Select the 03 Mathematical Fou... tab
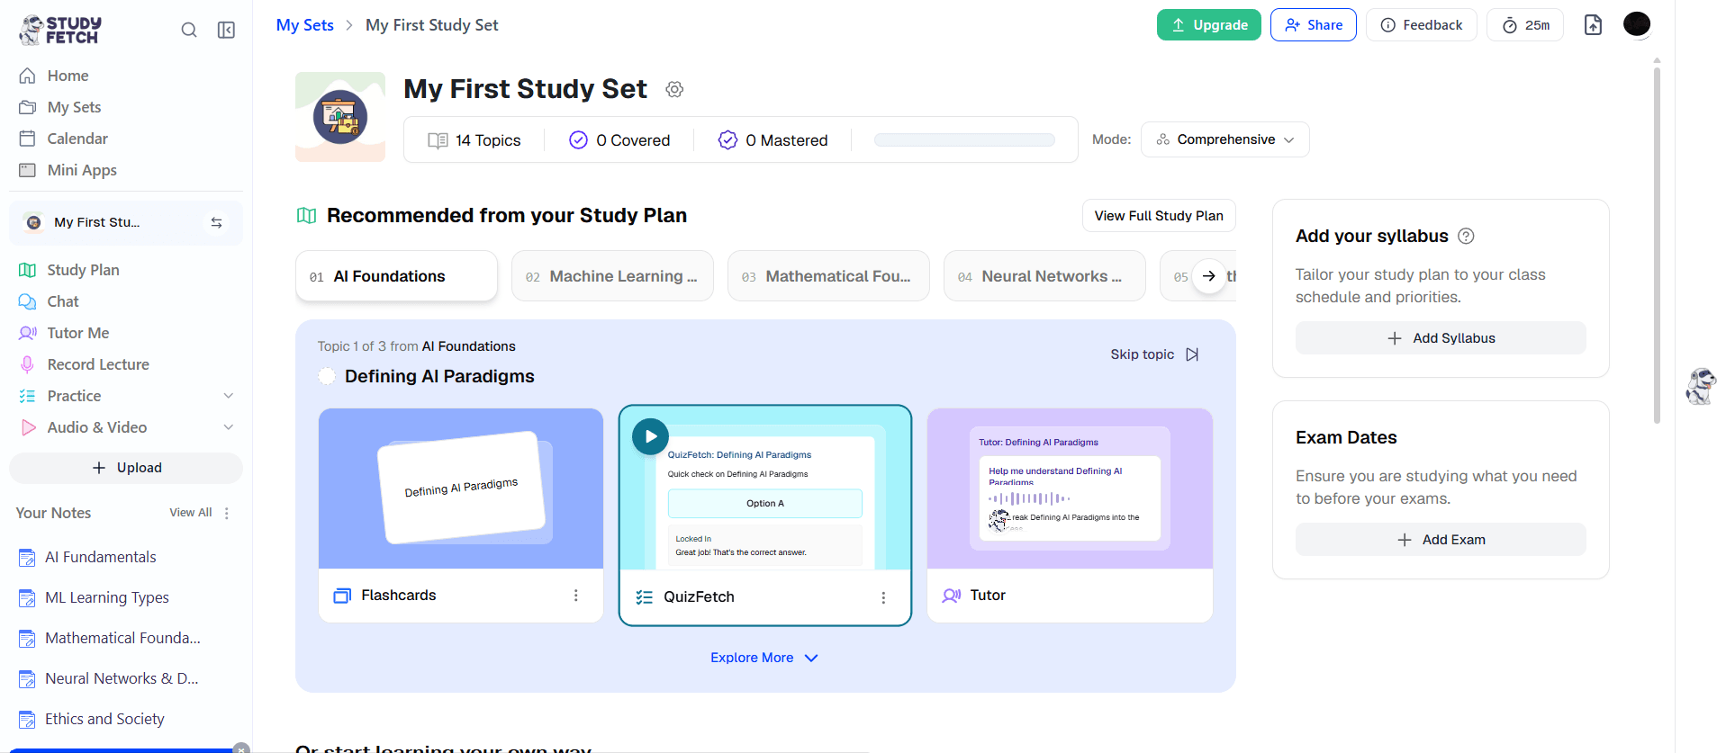Image resolution: width=1726 pixels, height=753 pixels. click(828, 276)
